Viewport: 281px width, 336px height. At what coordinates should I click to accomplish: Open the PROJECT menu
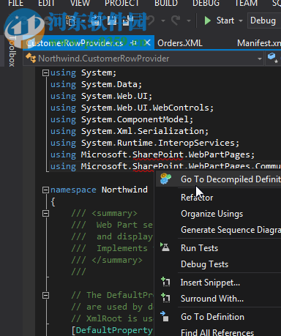tap(121, 3)
